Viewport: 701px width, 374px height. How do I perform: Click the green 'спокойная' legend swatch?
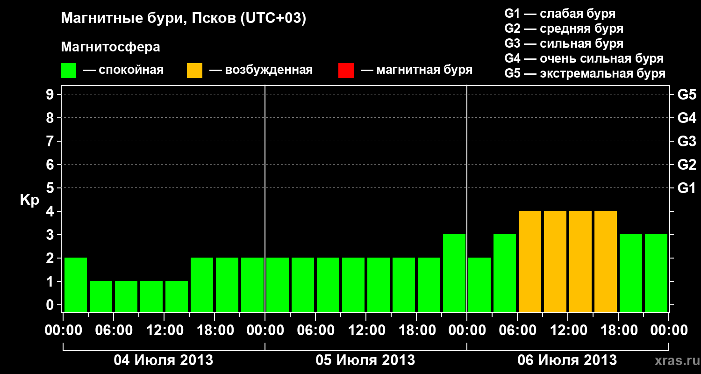(x=68, y=71)
